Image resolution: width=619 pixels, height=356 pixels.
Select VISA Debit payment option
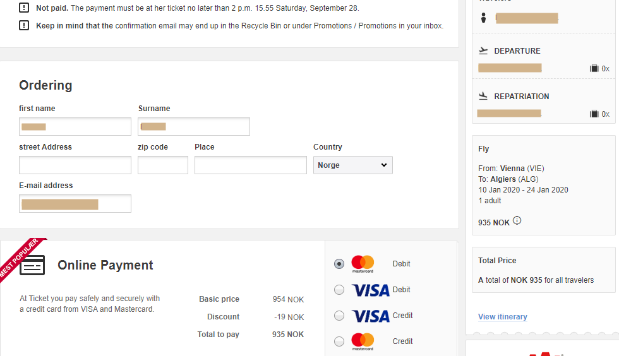pos(339,290)
